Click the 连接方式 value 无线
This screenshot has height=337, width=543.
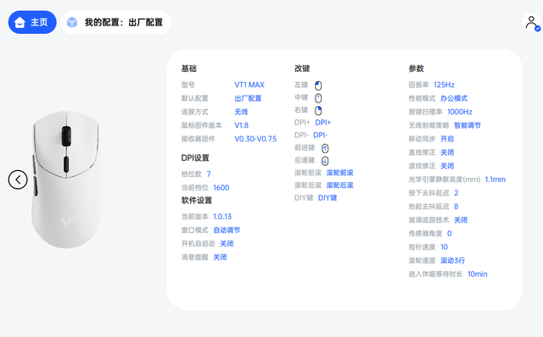(x=241, y=112)
